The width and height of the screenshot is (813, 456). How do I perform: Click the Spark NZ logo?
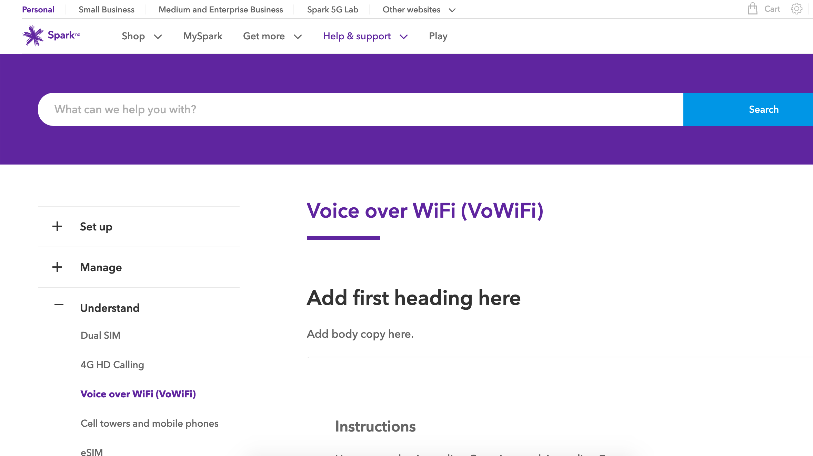51,36
